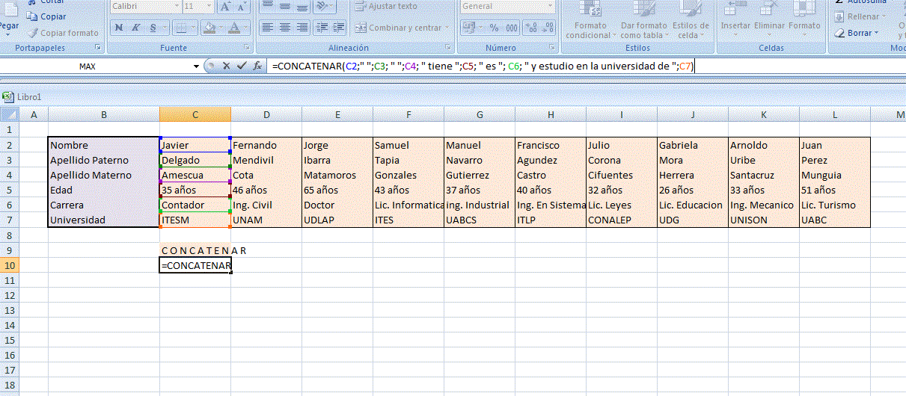Toggle bold (N) formatting
Image resolution: width=906 pixels, height=396 pixels.
(x=118, y=28)
